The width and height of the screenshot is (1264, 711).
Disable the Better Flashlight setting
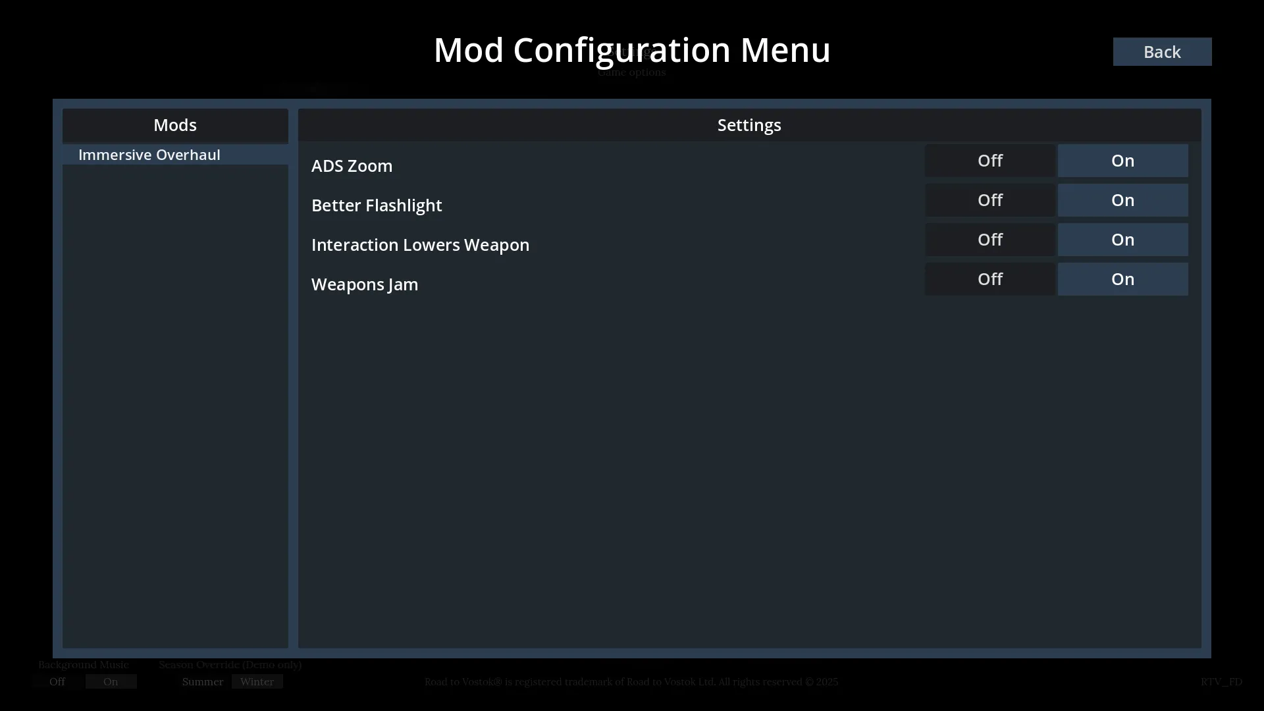point(989,200)
